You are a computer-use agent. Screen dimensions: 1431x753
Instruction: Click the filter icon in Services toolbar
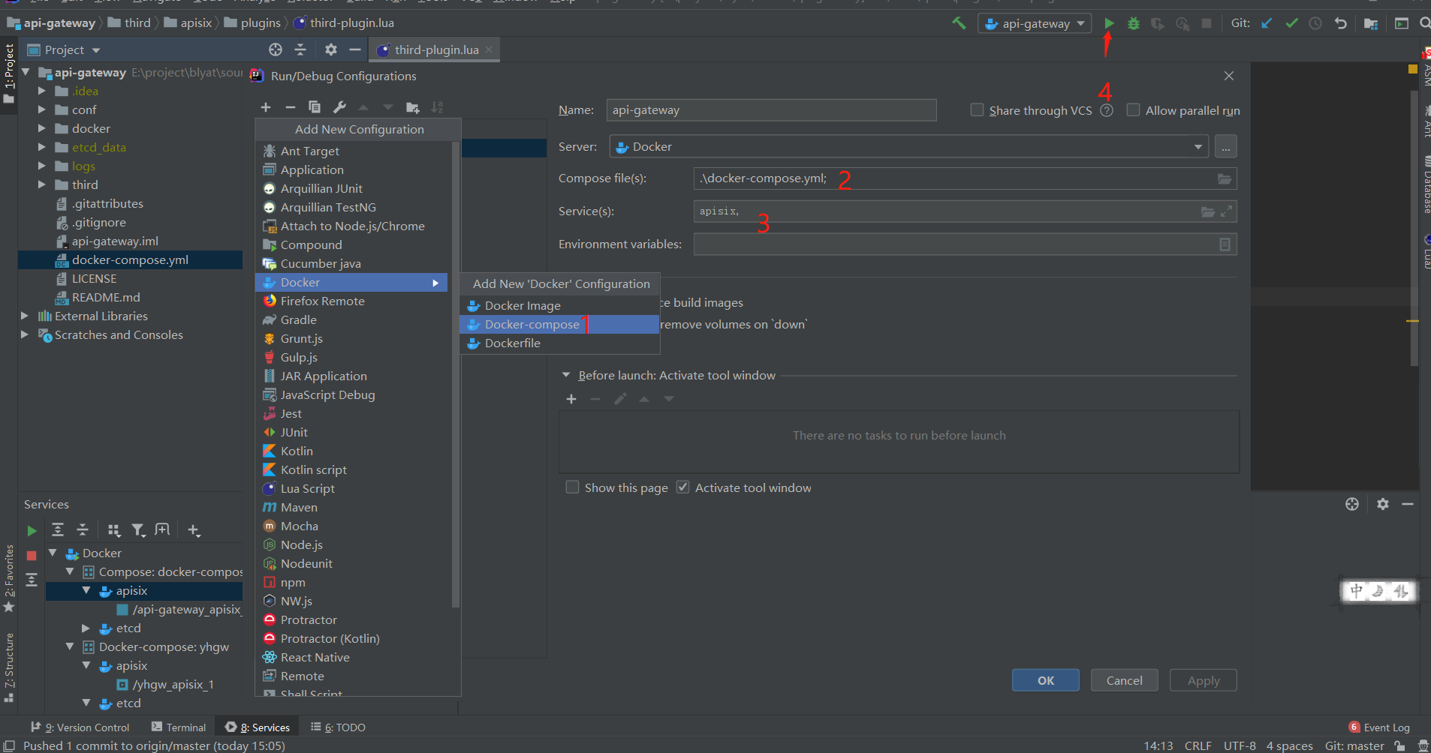tap(138, 530)
